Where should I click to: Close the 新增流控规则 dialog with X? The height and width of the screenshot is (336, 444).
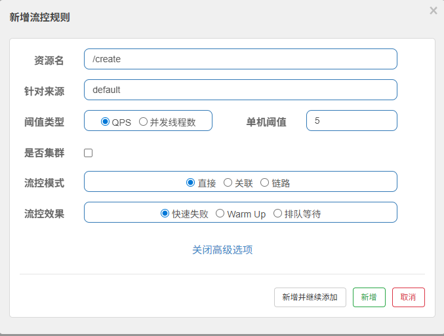tap(434, 10)
